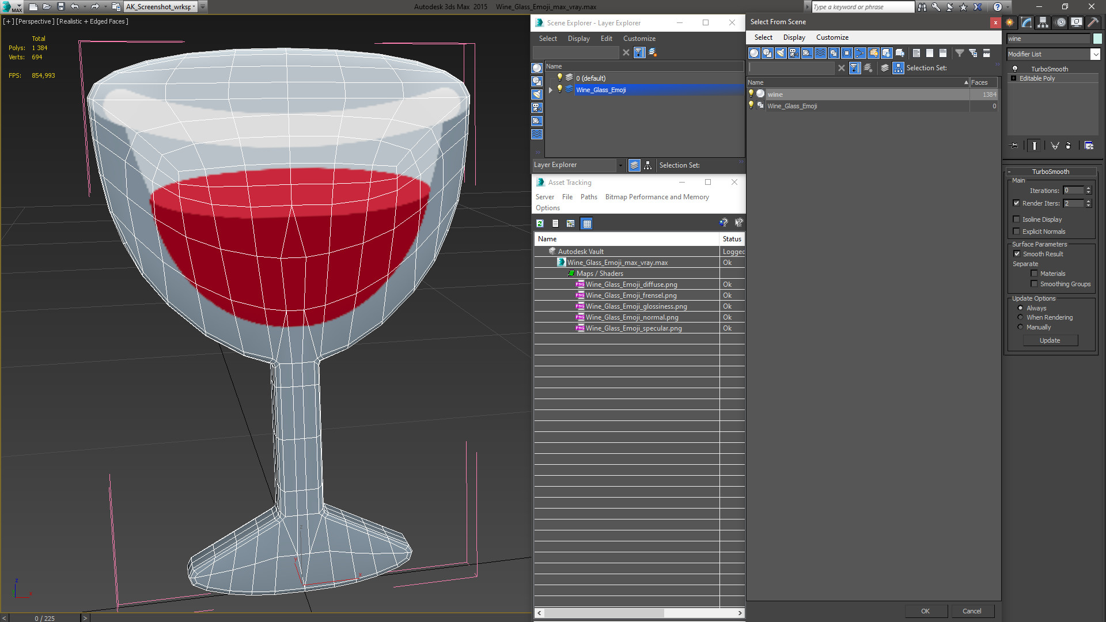Toggle Render Iters checkbox in TurboSmooth
The image size is (1106, 622).
click(1016, 203)
